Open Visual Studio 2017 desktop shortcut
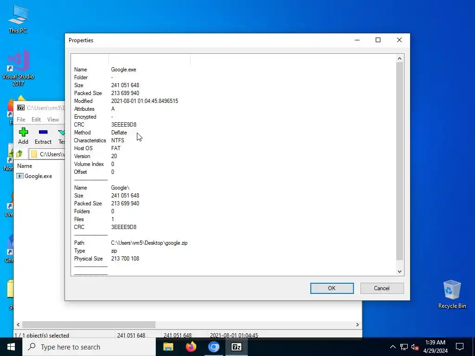Image resolution: width=475 pixels, height=356 pixels. coord(18,69)
